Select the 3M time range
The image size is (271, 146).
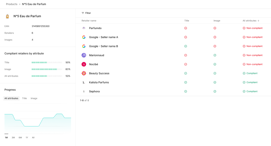coord(13,138)
